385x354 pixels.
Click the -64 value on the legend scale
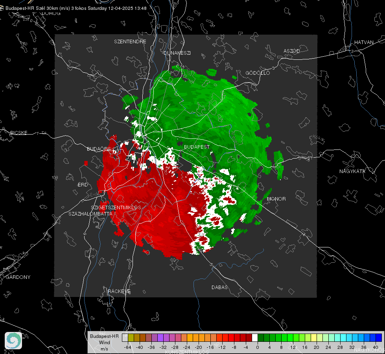point(128,347)
